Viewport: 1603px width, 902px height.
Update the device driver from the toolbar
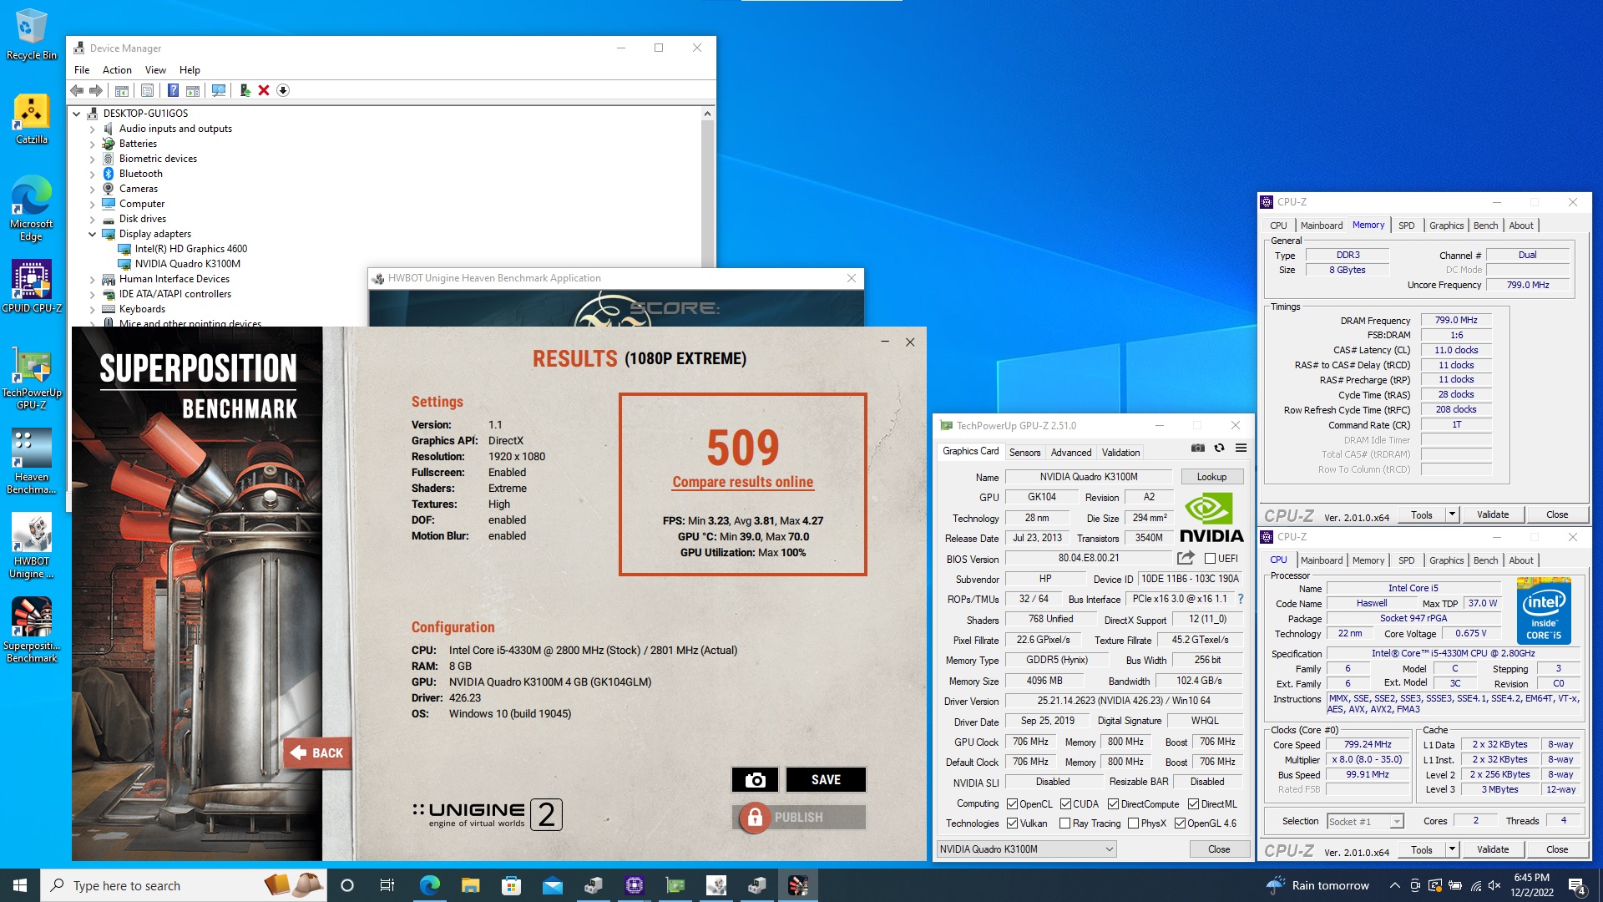click(x=245, y=90)
